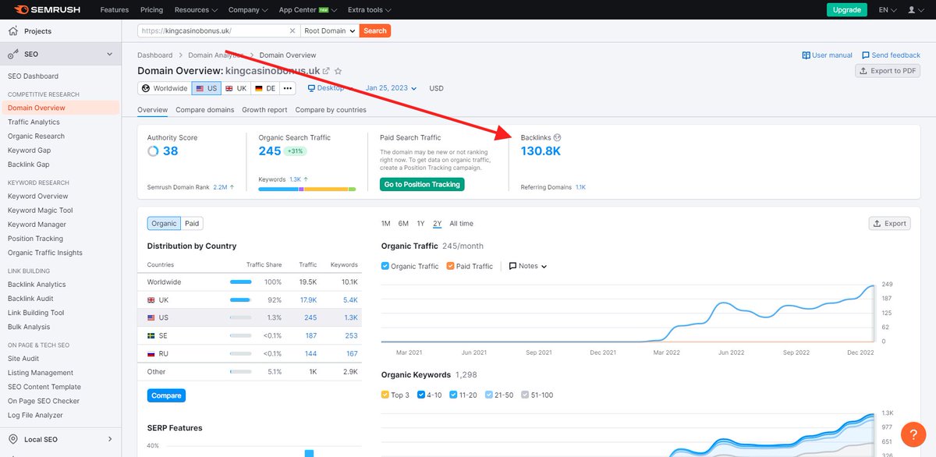The image size is (936, 457).
Task: Select the 6M time range
Action: [x=403, y=223]
